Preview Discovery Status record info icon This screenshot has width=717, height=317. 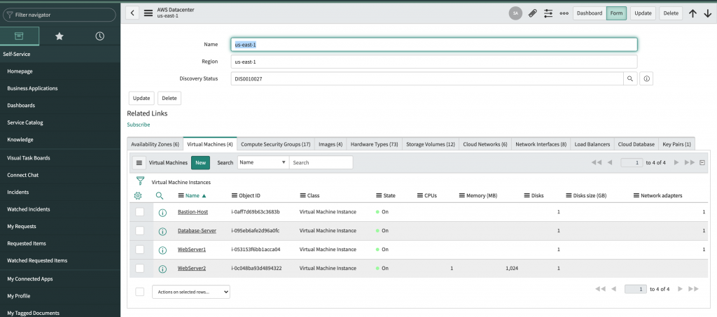[x=646, y=78]
